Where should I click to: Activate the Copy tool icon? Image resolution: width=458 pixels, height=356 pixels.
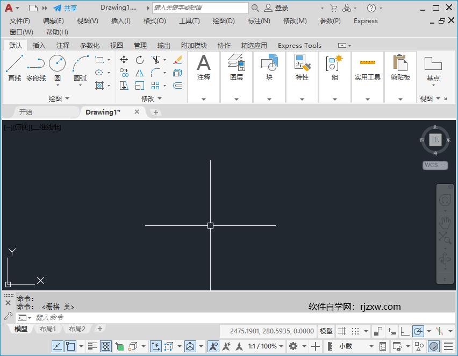[124, 73]
